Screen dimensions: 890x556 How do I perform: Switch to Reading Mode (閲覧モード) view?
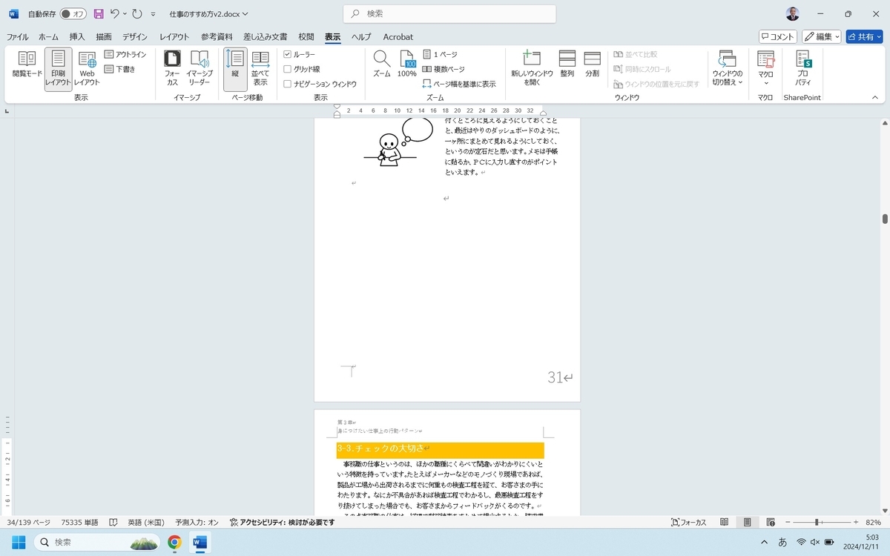point(27,67)
